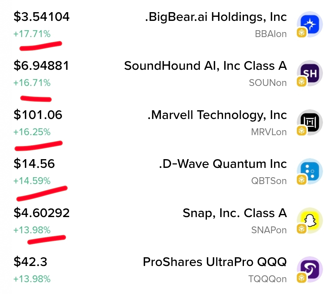Image resolution: width=336 pixels, height=294 pixels.
Task: Tap the $101.06 Marvell price
Action: point(38,115)
